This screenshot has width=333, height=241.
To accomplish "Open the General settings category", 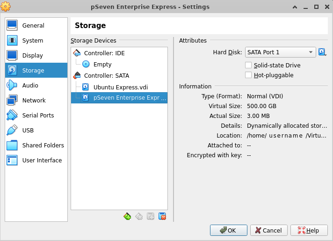I will coord(33,26).
